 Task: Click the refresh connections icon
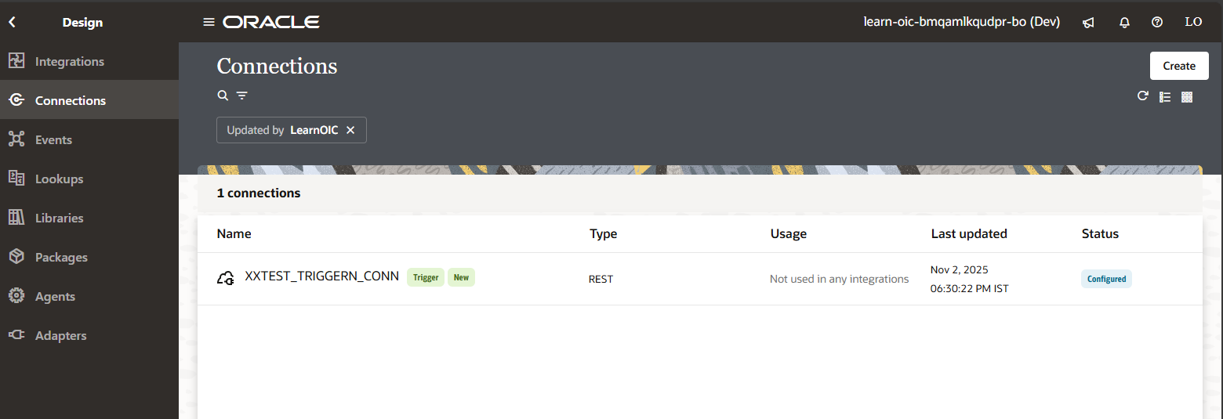point(1142,96)
